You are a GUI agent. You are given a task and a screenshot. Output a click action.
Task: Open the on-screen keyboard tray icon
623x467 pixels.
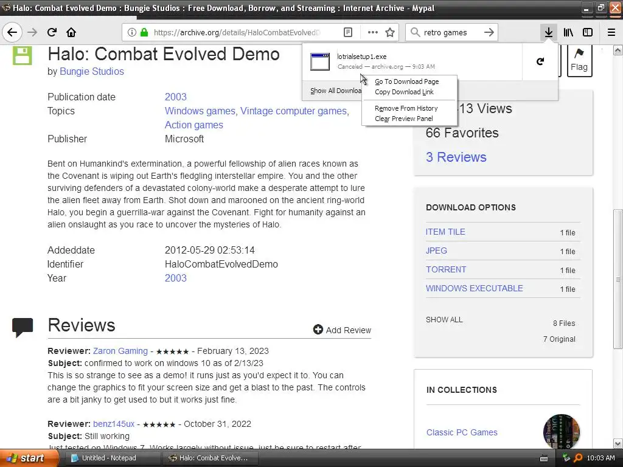(545, 458)
